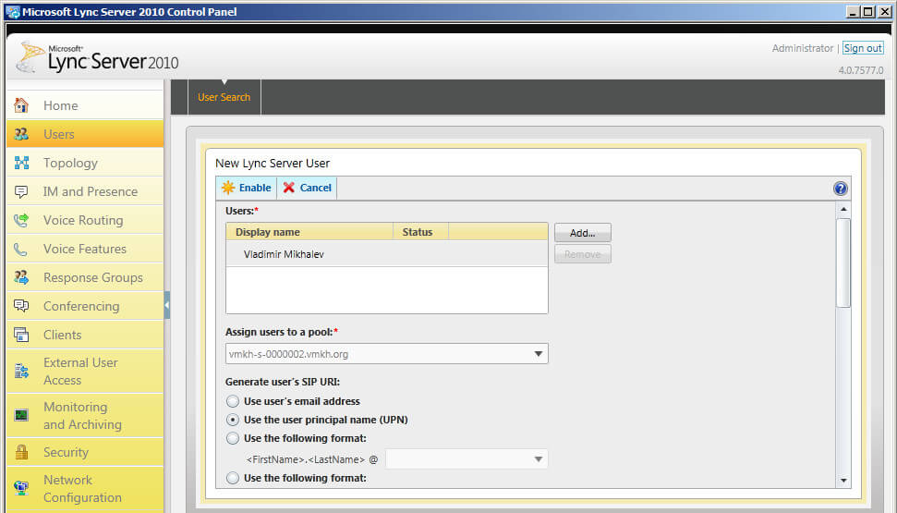Select the FirstName.LastName format radio button

(x=232, y=438)
